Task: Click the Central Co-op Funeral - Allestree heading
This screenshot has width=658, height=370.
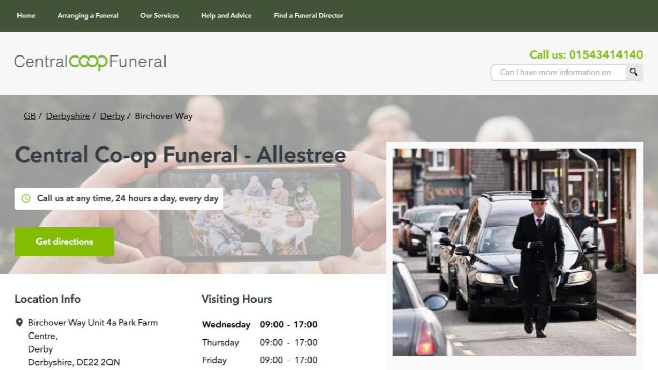Action: [180, 155]
